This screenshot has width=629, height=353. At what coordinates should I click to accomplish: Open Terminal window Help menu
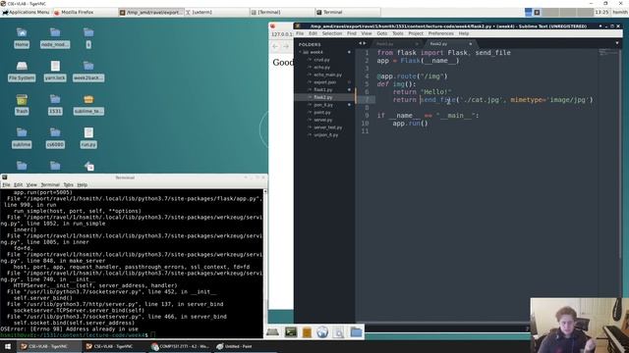pos(82,185)
